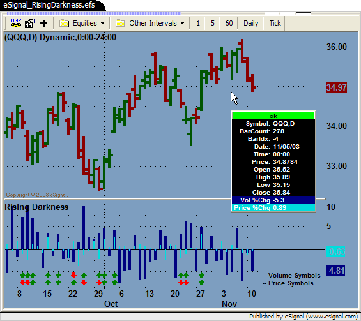Click the 34.00 price axis label
The width and height of the screenshot is (361, 321).
[337, 126]
